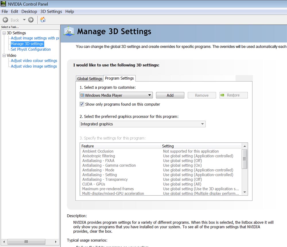Click the NVIDIA logo icon in title bar
Viewport: 287px width, 247px height.
tap(3, 4)
